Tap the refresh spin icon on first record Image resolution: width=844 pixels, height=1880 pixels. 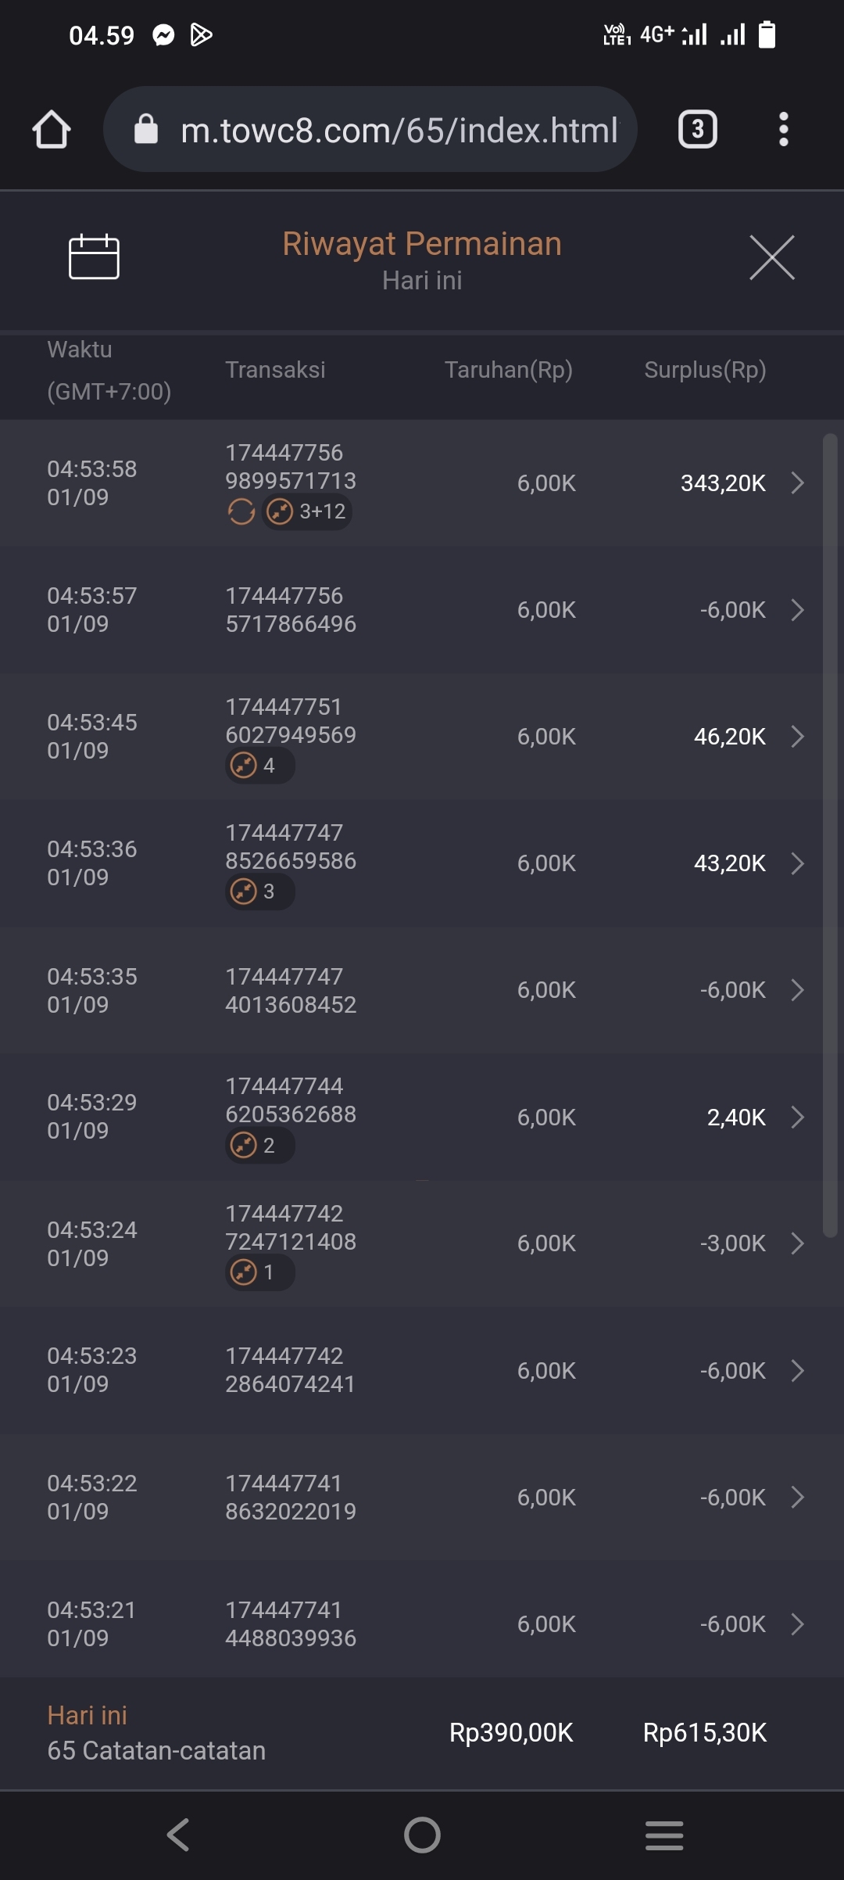(241, 512)
